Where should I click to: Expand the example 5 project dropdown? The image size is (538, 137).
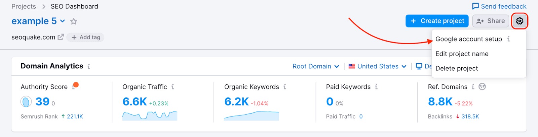click(63, 21)
